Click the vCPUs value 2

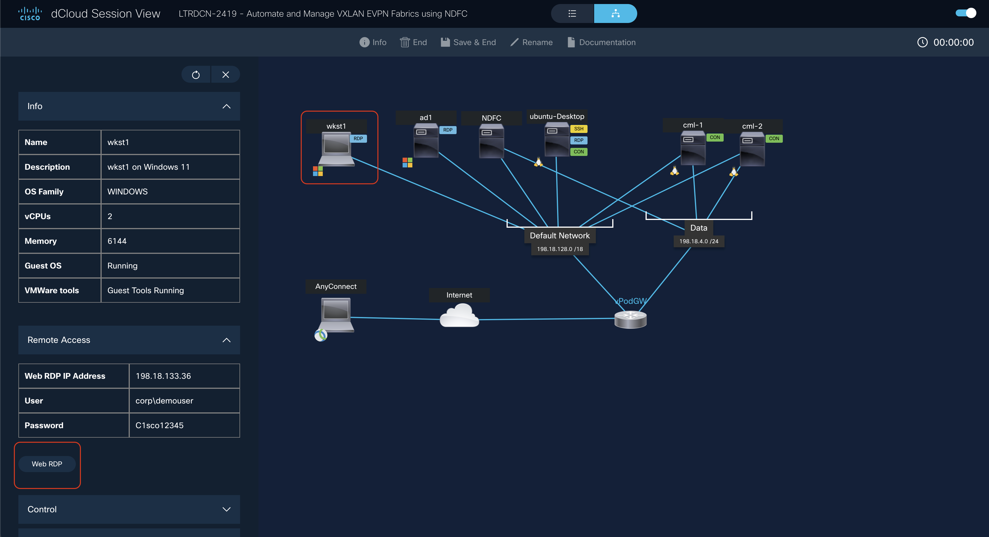(x=110, y=217)
